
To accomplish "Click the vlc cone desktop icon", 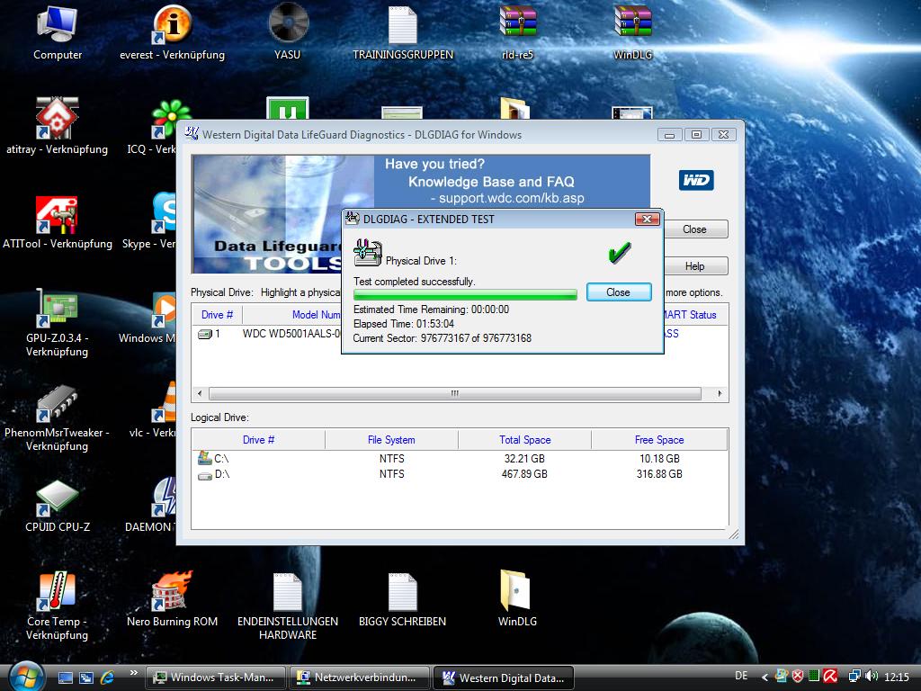I will click(164, 402).
